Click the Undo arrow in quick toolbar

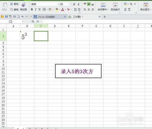[22, 16]
